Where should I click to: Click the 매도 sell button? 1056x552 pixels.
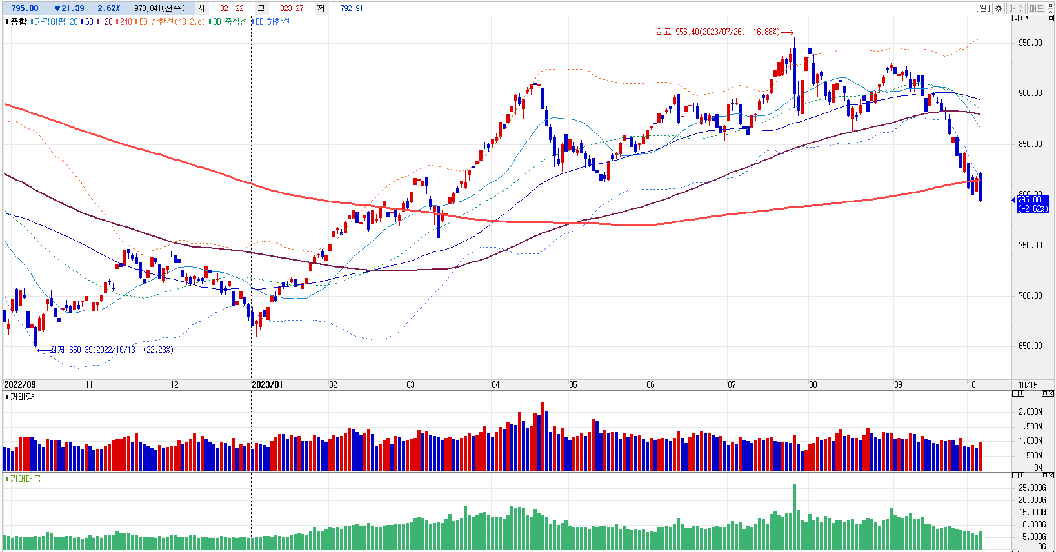(1037, 8)
